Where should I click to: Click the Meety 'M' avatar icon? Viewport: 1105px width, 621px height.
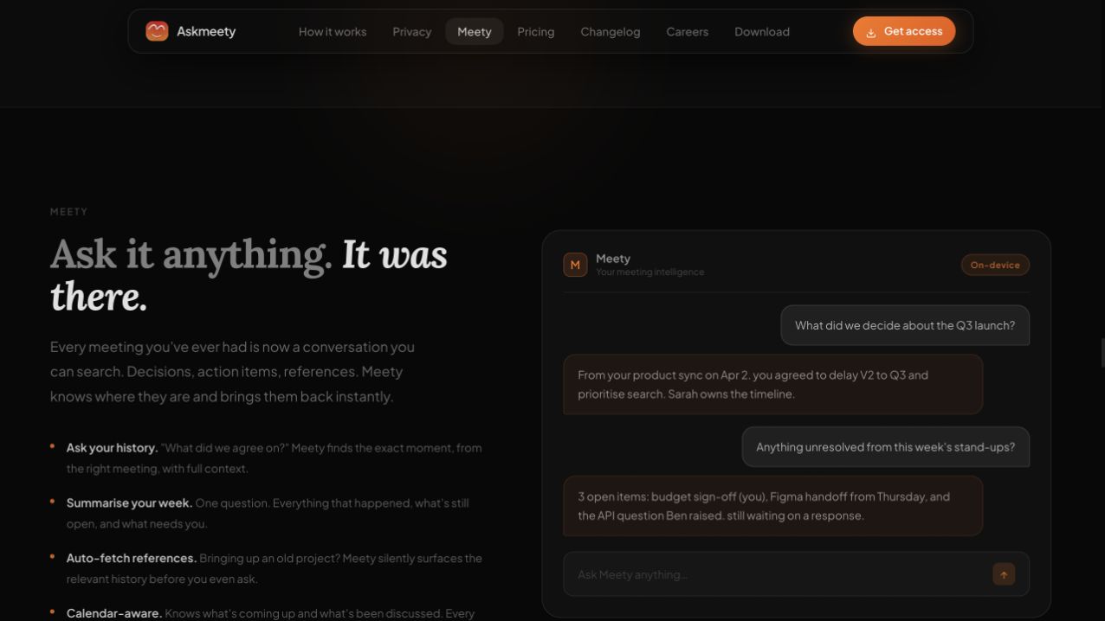point(575,265)
